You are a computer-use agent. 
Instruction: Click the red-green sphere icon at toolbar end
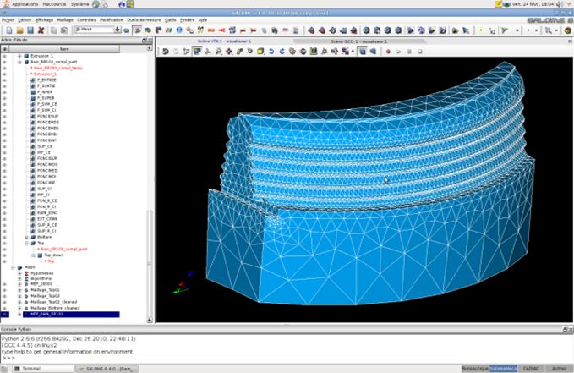568,30
